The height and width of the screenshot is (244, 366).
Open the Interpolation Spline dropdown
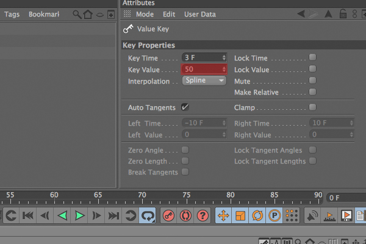click(204, 81)
